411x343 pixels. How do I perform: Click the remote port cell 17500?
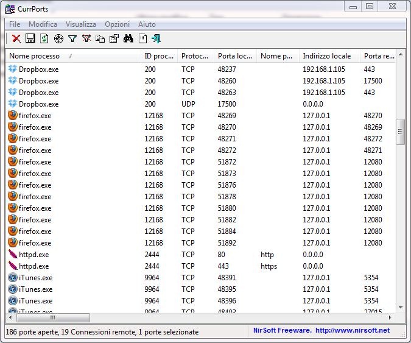(373, 80)
